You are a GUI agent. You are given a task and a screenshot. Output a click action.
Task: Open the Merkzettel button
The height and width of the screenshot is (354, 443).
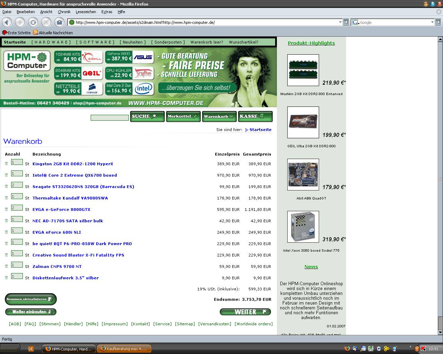(183, 117)
